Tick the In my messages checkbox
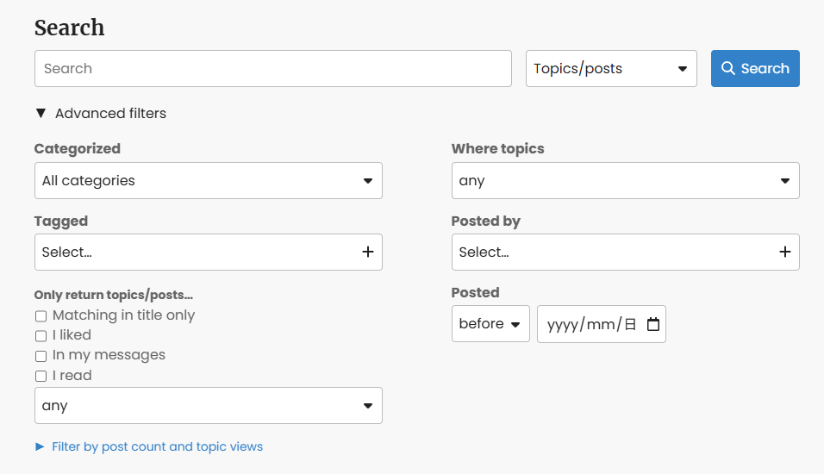Screen dimensions: 824x474 click(x=41, y=356)
